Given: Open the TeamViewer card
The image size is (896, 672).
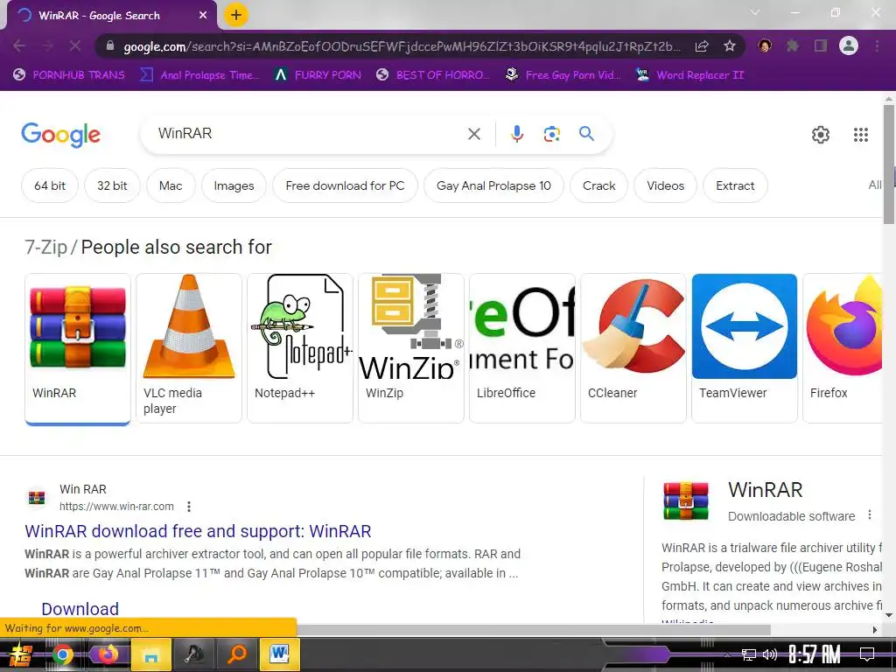Looking at the screenshot, I should [745, 348].
